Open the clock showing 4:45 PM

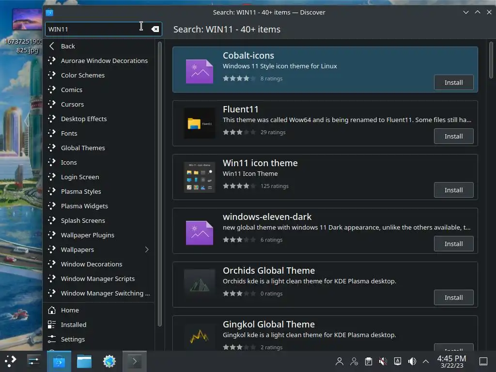click(x=451, y=361)
